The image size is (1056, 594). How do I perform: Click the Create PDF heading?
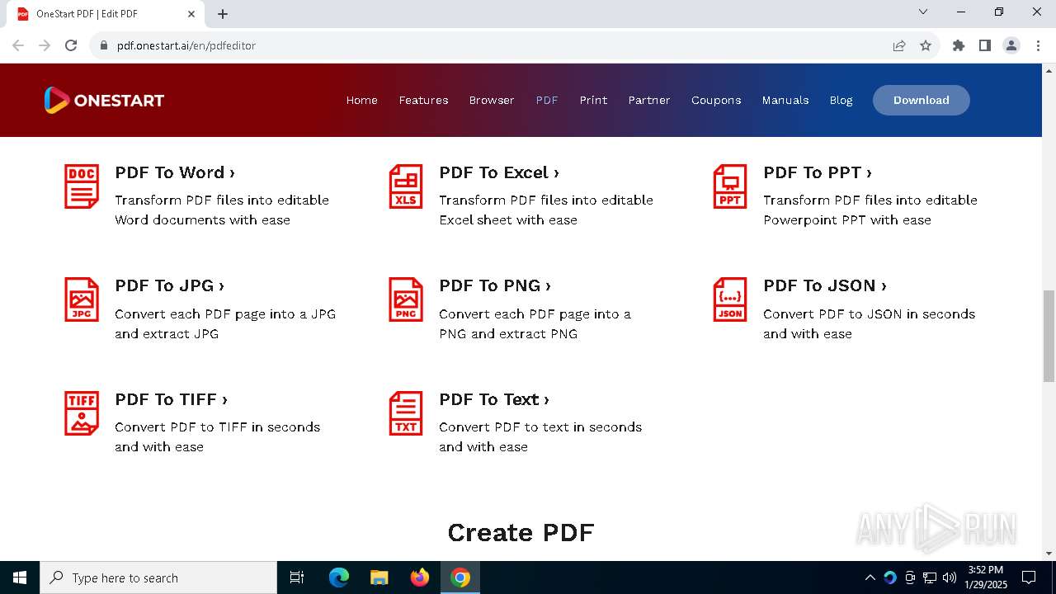(x=521, y=532)
